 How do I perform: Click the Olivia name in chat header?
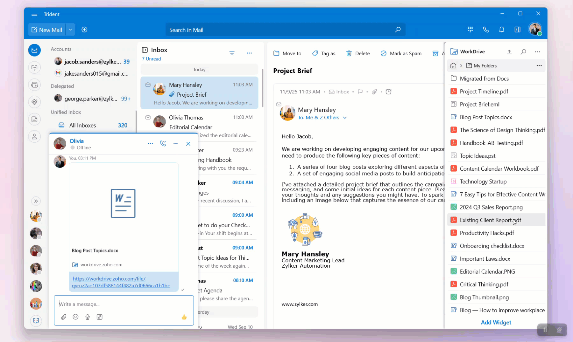tap(76, 141)
